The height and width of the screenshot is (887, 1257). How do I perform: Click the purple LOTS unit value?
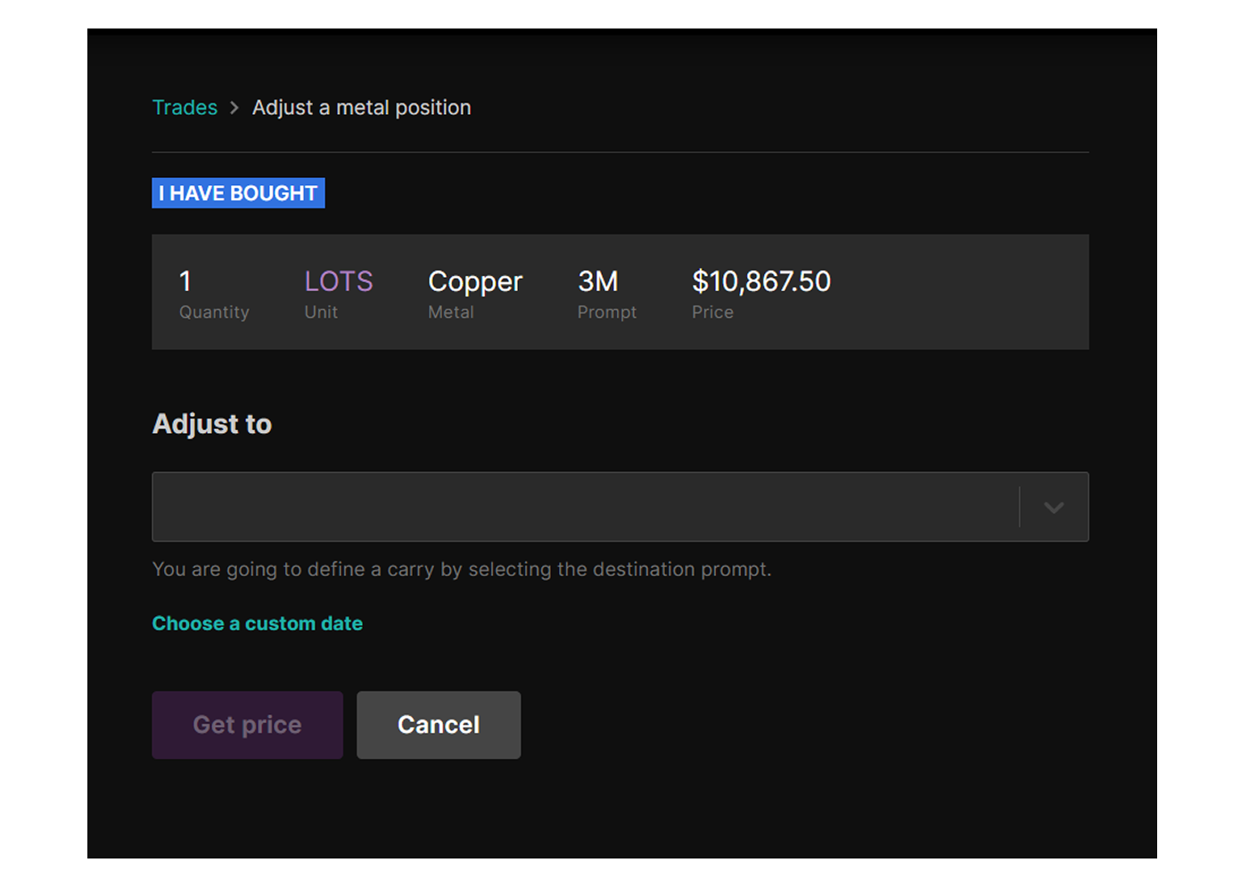[339, 281]
